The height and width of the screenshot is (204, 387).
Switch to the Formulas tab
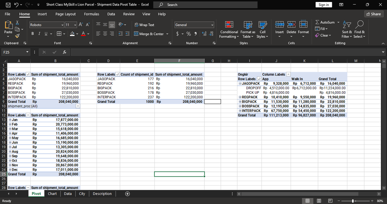coord(92,14)
